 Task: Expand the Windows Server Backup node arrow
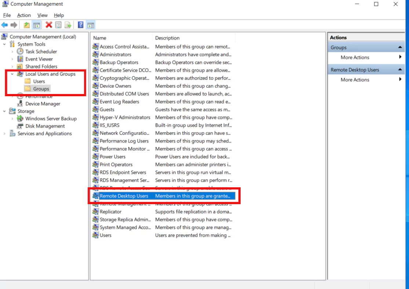tap(12, 119)
